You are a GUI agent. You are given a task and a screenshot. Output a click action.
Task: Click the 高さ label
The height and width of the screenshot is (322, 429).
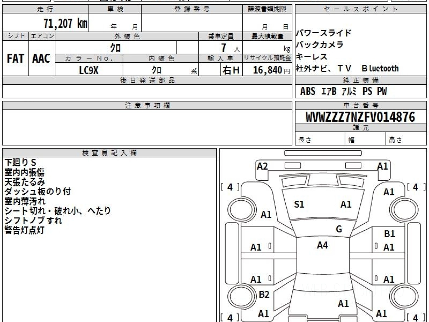coord(396,140)
